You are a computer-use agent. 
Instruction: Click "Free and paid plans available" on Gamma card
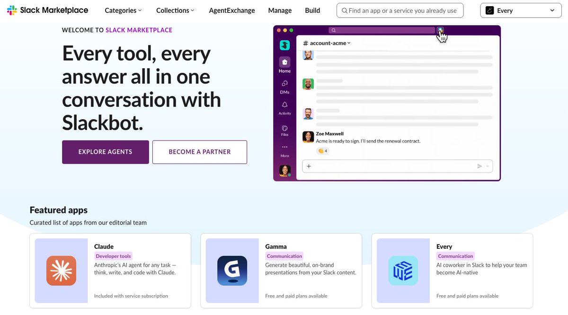click(x=296, y=296)
